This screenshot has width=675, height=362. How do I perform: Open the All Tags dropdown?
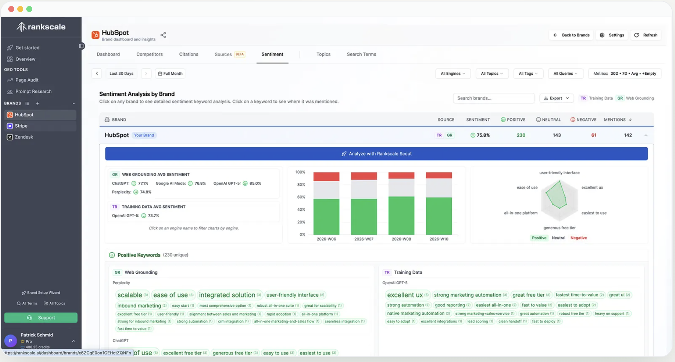pyautogui.click(x=528, y=74)
